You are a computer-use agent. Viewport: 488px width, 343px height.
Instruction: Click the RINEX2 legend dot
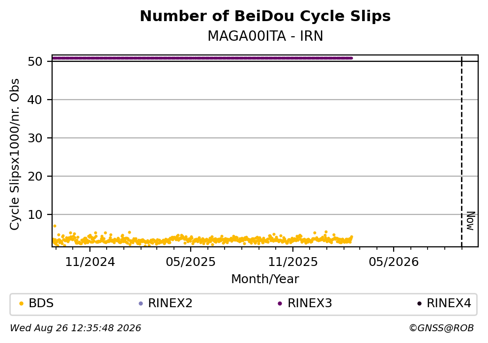point(141,304)
